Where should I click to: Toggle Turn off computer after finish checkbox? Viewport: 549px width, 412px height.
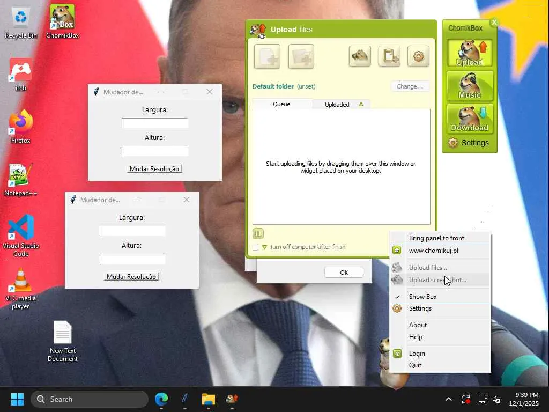coord(256,247)
